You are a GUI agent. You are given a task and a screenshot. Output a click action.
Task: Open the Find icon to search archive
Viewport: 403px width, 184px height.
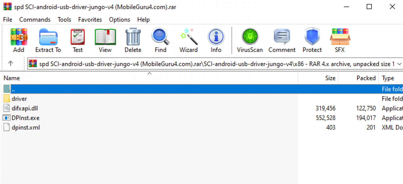coord(160,39)
